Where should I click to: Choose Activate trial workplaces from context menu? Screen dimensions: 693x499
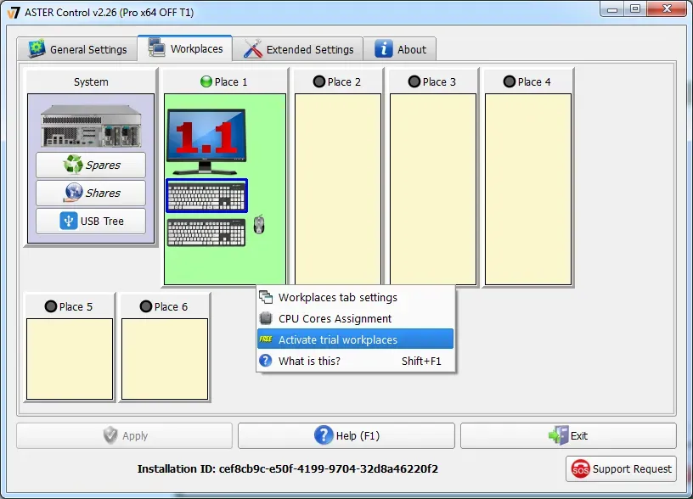click(354, 340)
